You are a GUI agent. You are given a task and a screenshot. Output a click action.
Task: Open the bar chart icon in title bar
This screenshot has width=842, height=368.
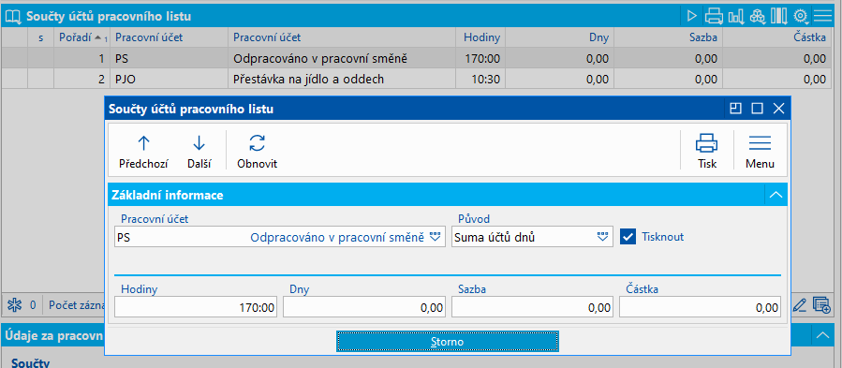click(735, 16)
